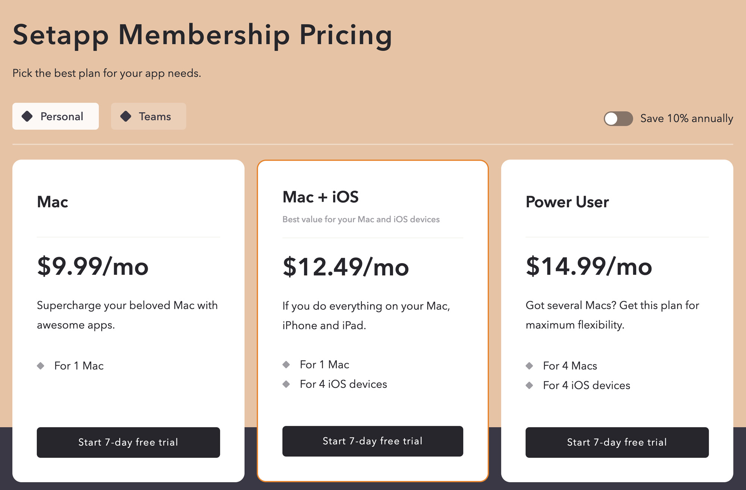Click the diamond icon on Teams tab
Image resolution: width=746 pixels, height=490 pixels.
point(126,116)
